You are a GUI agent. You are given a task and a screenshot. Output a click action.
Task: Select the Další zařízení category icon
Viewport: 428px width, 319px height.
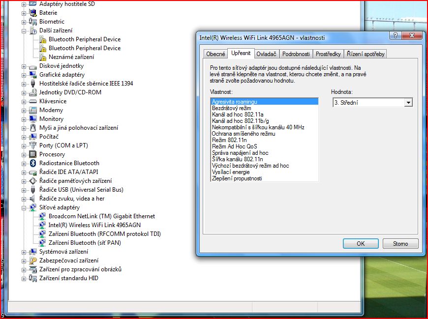[33, 30]
